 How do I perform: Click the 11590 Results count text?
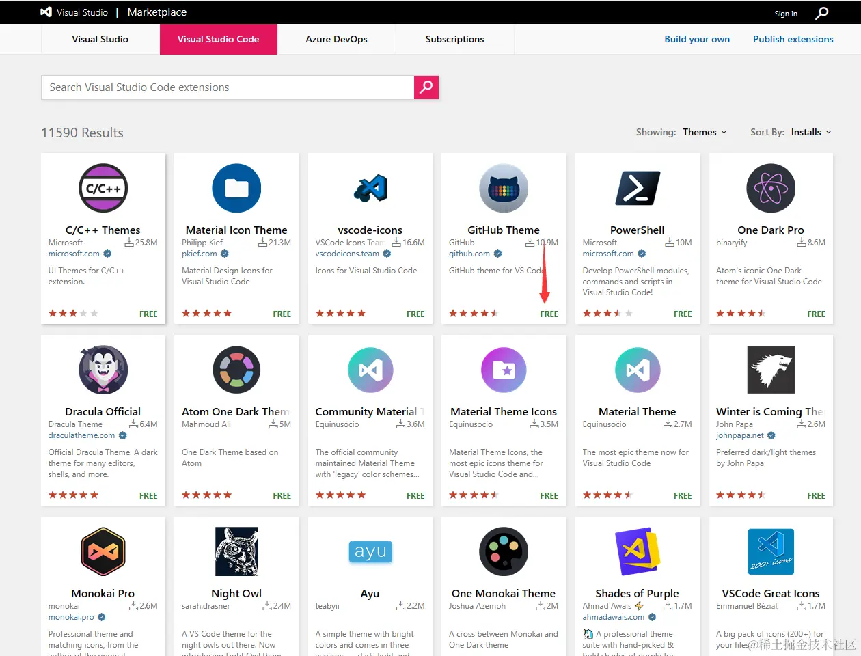(83, 133)
